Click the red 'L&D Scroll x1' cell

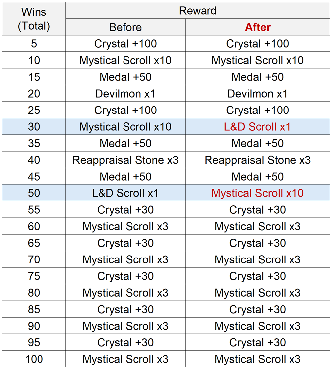pos(258,127)
